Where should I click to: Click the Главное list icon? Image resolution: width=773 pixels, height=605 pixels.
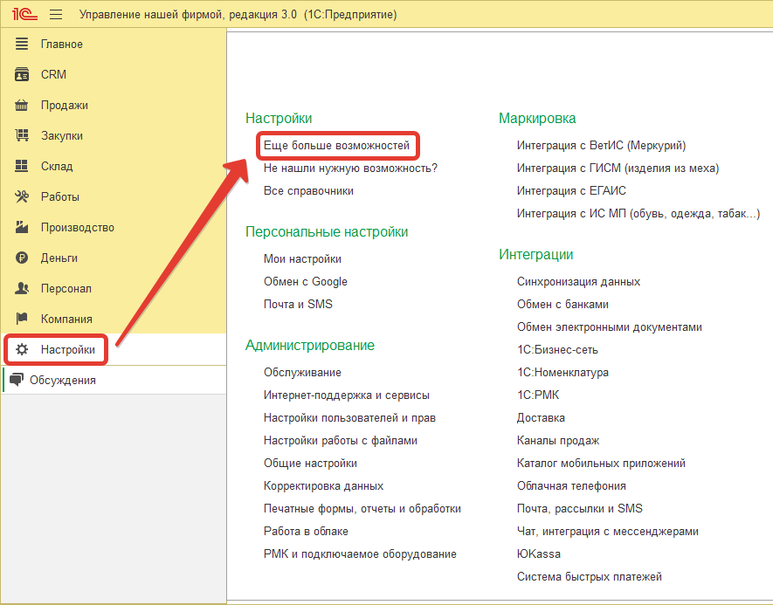(x=22, y=44)
